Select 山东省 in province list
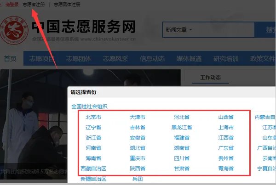 pyautogui.click(x=269, y=138)
